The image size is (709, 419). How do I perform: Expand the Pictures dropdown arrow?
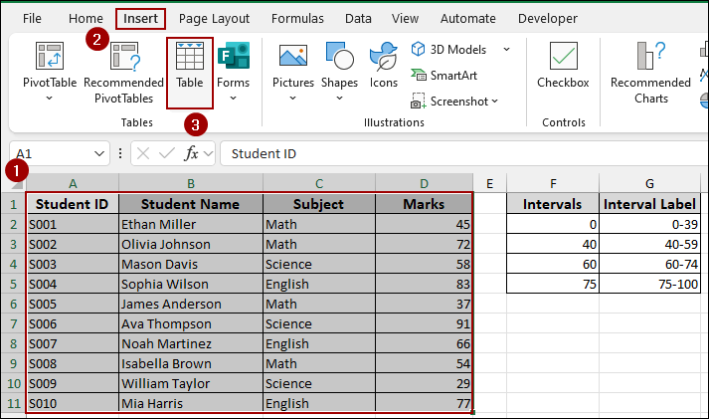pos(293,98)
